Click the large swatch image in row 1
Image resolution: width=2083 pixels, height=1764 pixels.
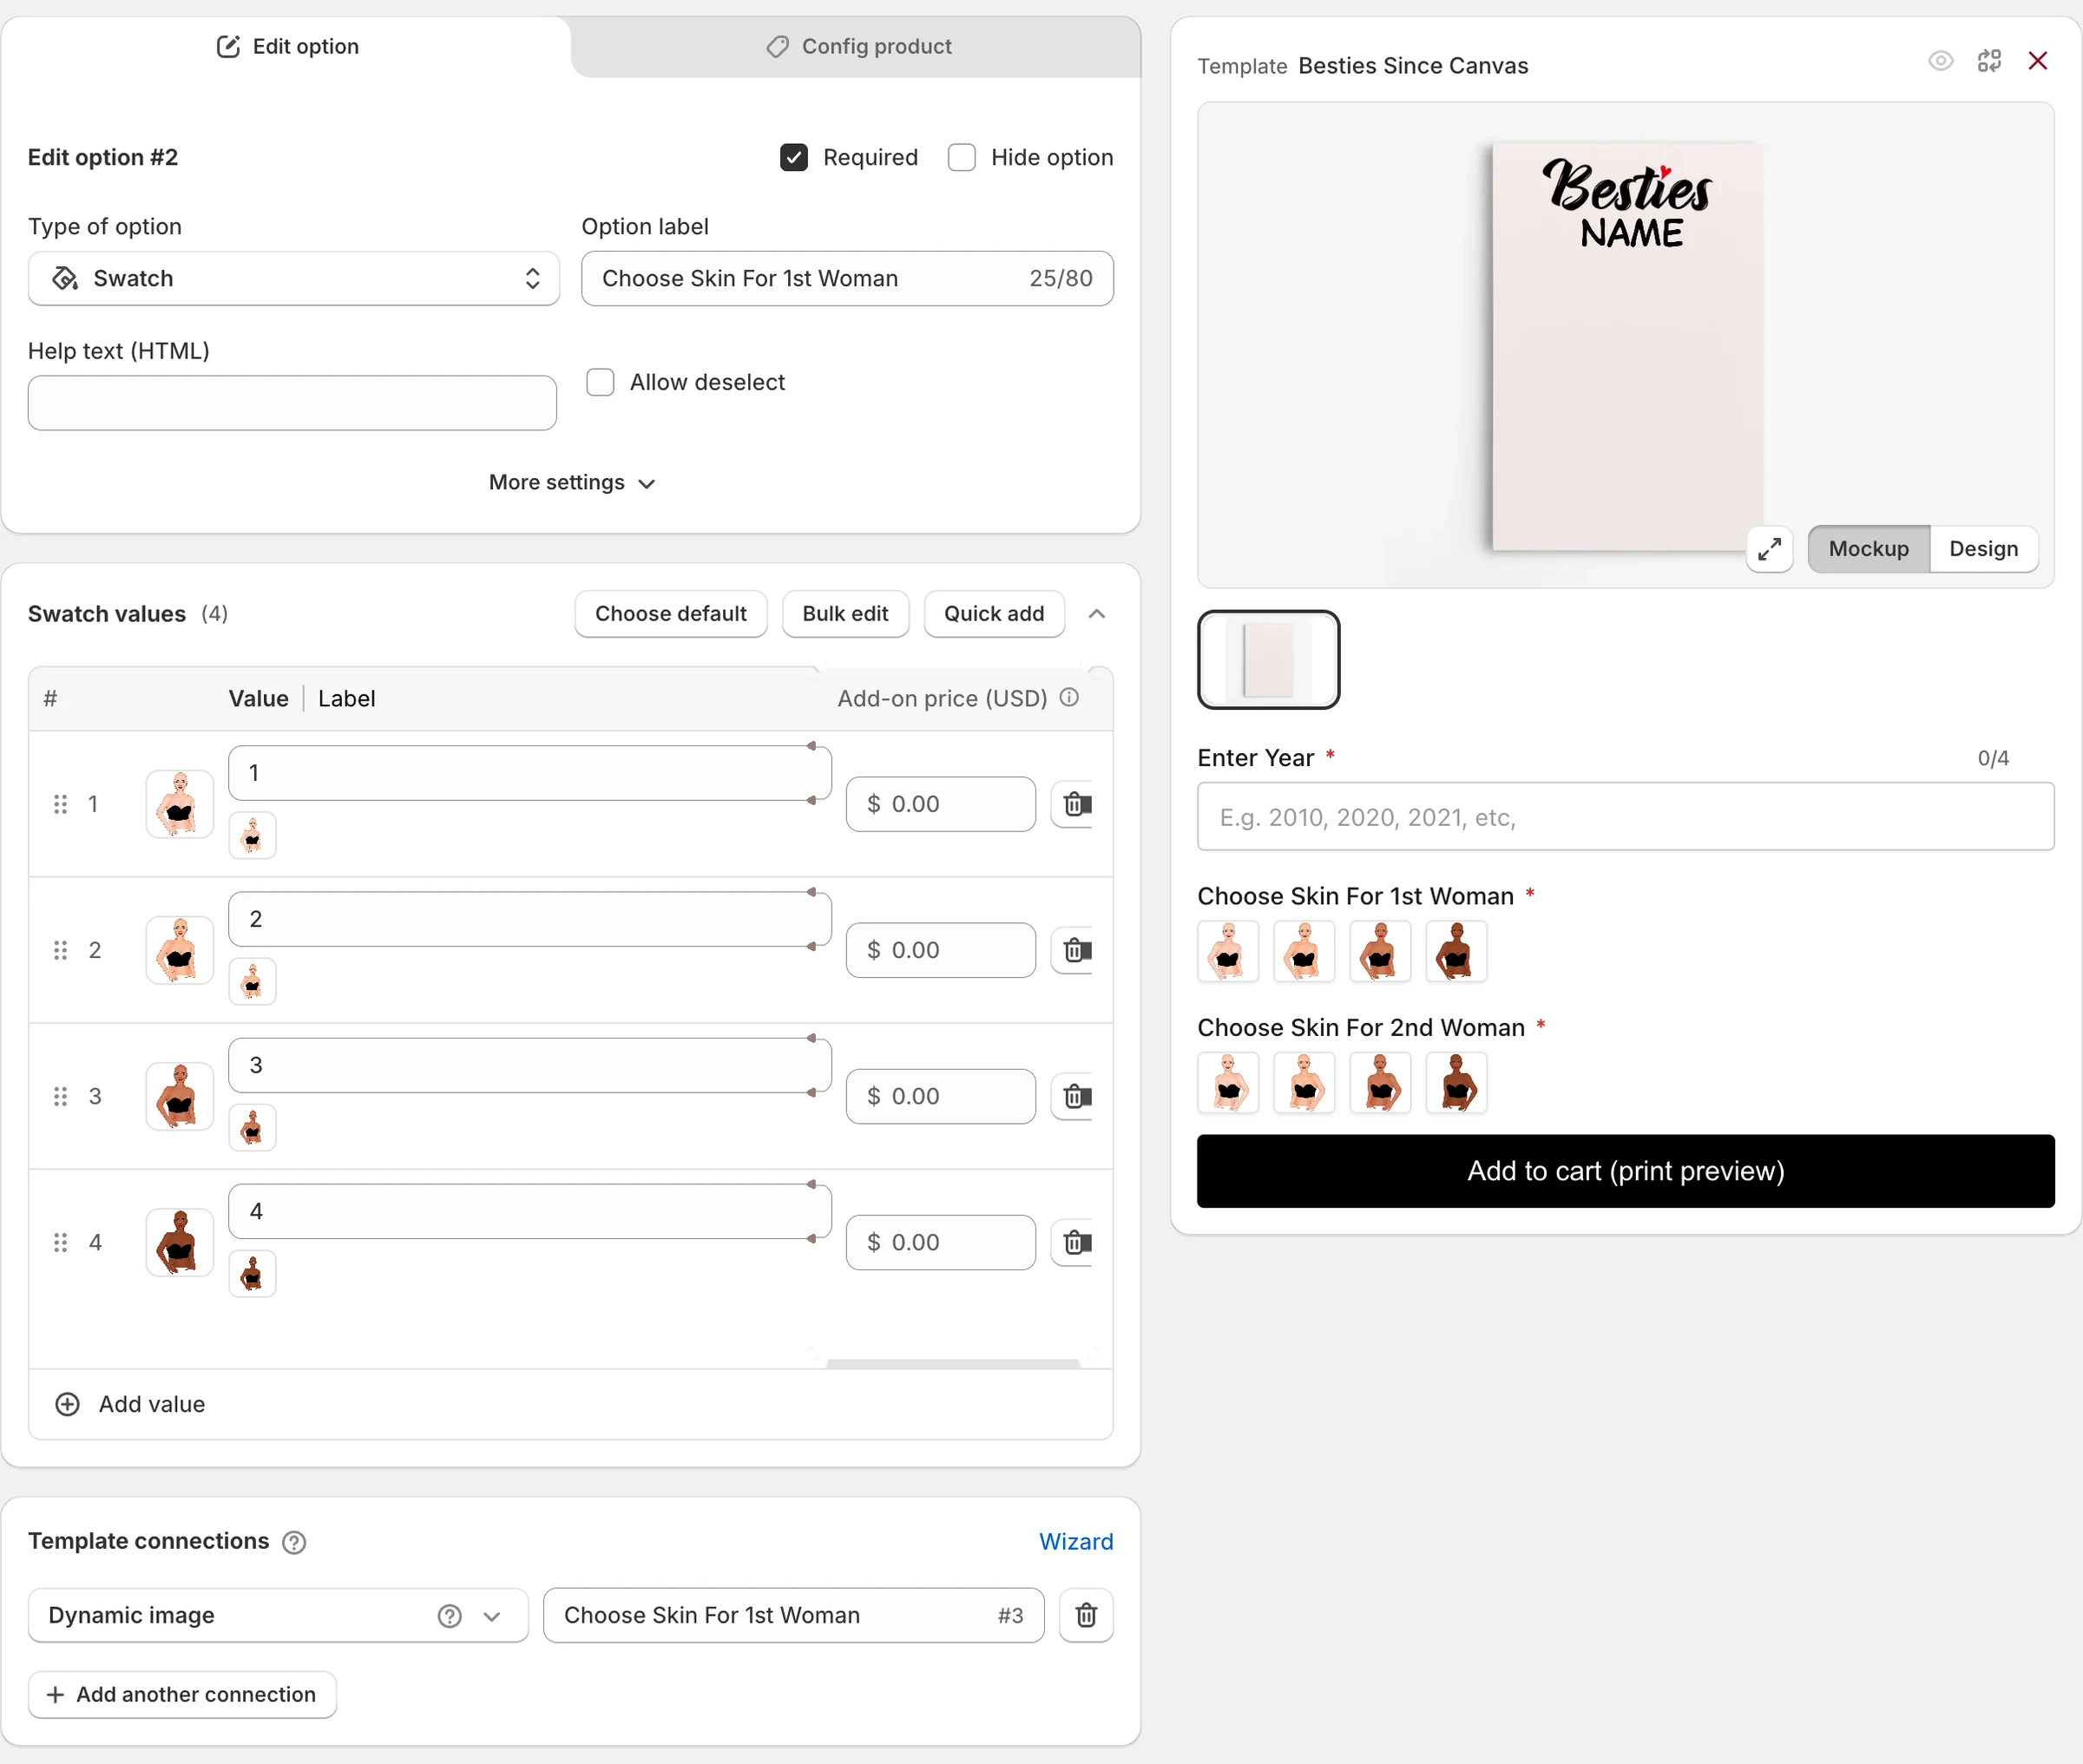[x=180, y=804]
